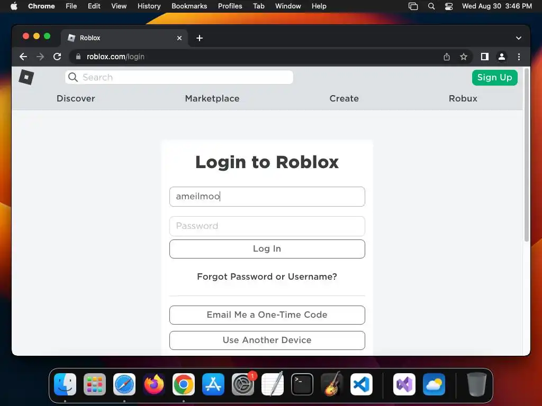This screenshot has width=542, height=406.
Task: Open the weather cloud app in Dock
Action: click(434, 384)
